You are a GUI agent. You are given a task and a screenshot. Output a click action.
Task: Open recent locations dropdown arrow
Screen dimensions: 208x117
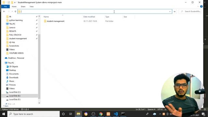coord(12,12)
